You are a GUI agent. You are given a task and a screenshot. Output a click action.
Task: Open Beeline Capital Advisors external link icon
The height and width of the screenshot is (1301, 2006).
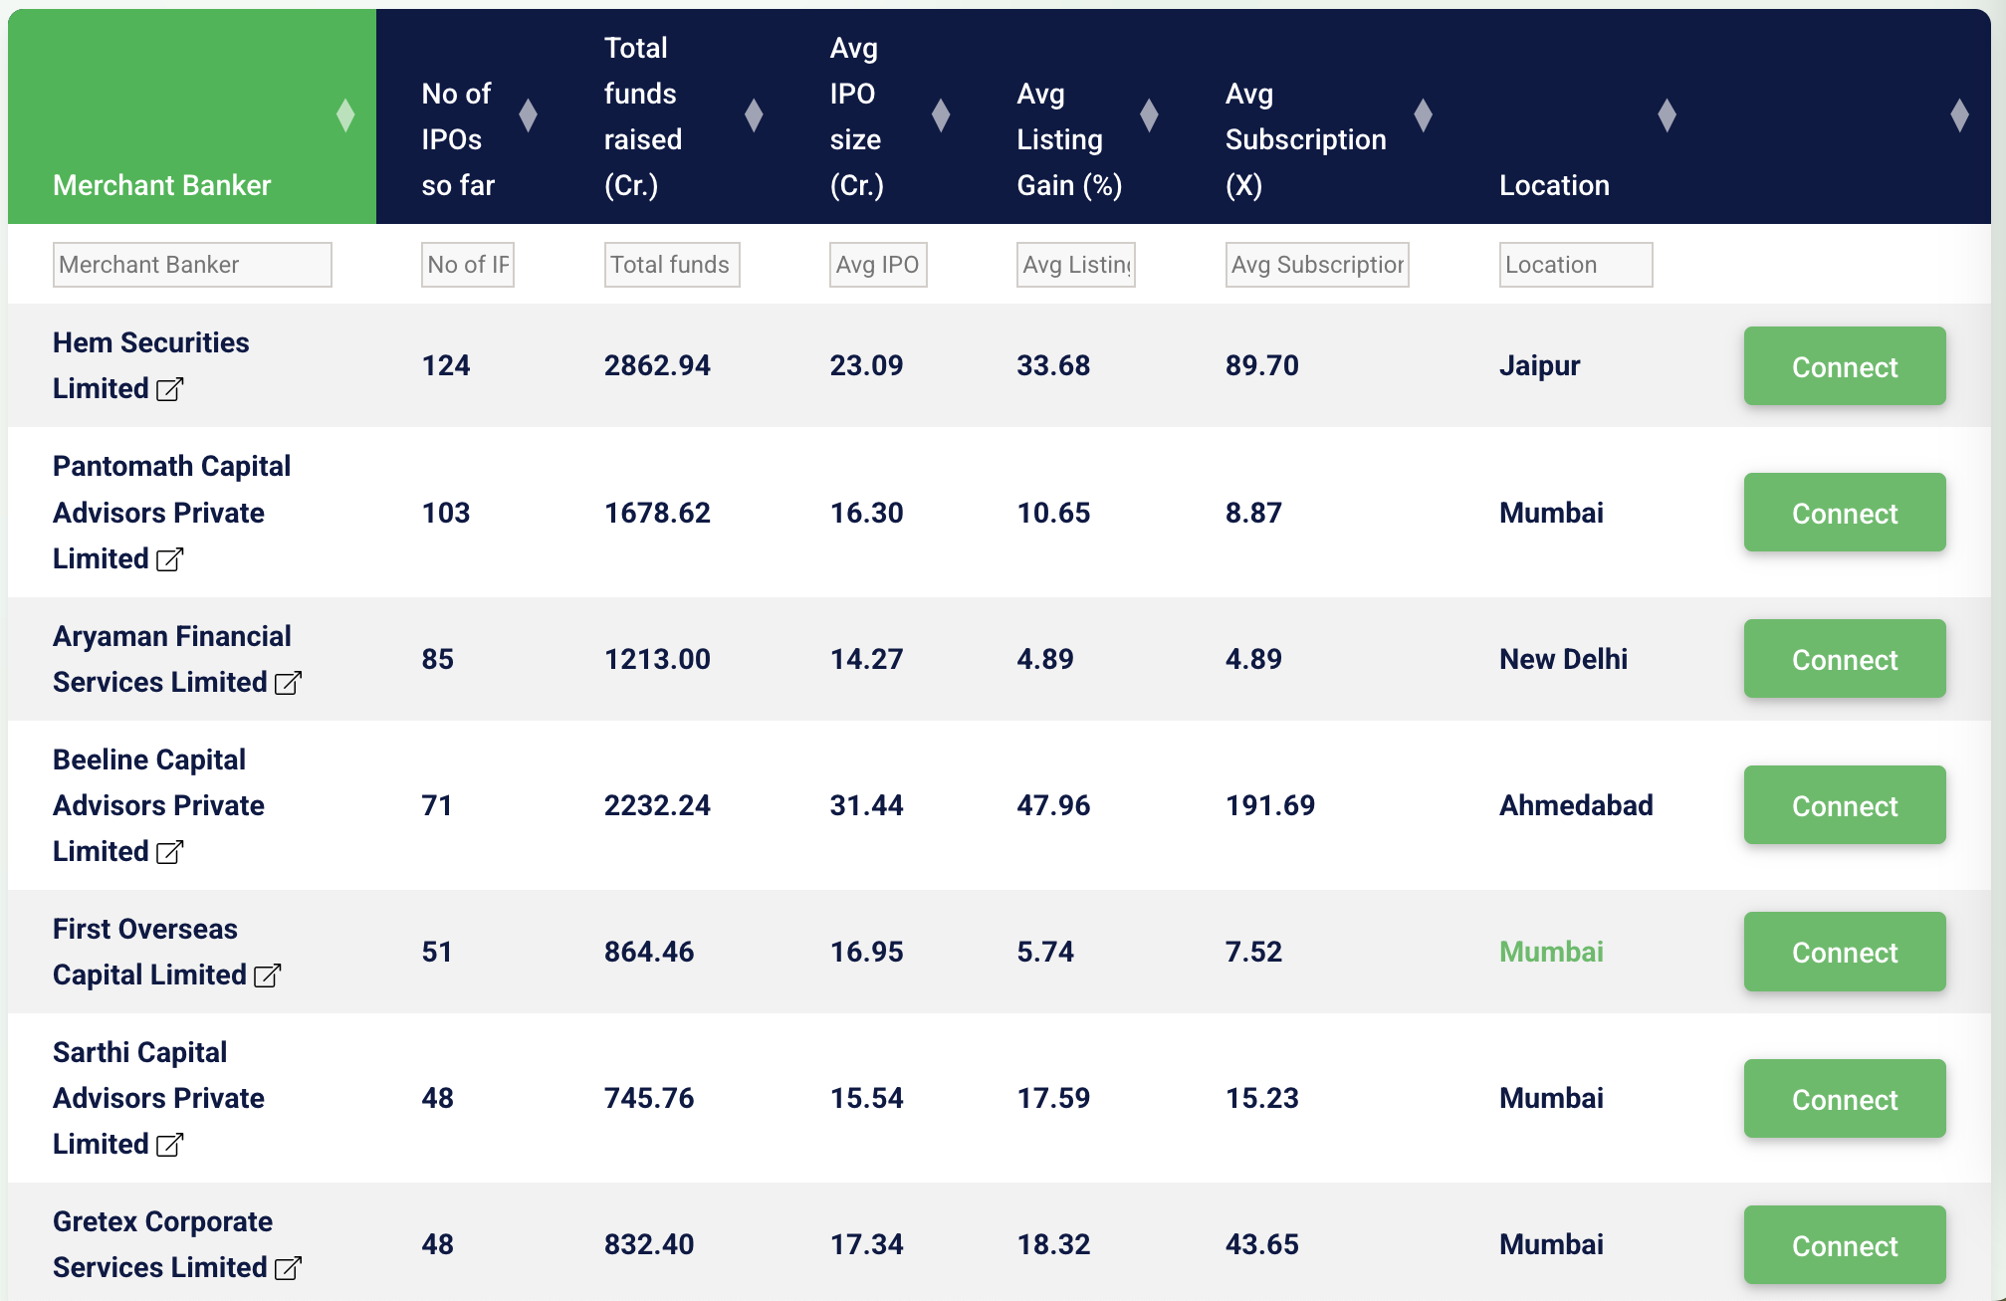pyautogui.click(x=170, y=852)
